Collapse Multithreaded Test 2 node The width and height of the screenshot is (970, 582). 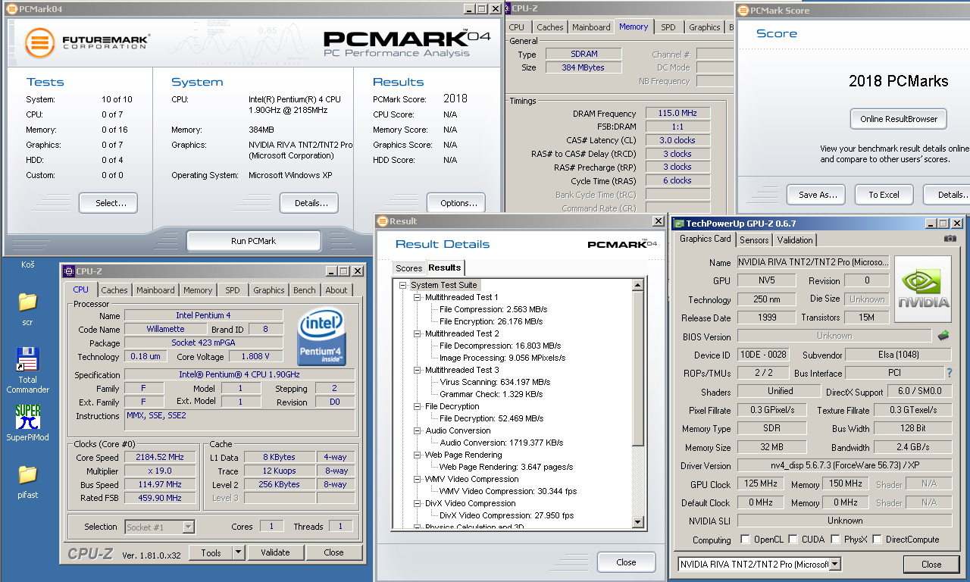pos(417,334)
